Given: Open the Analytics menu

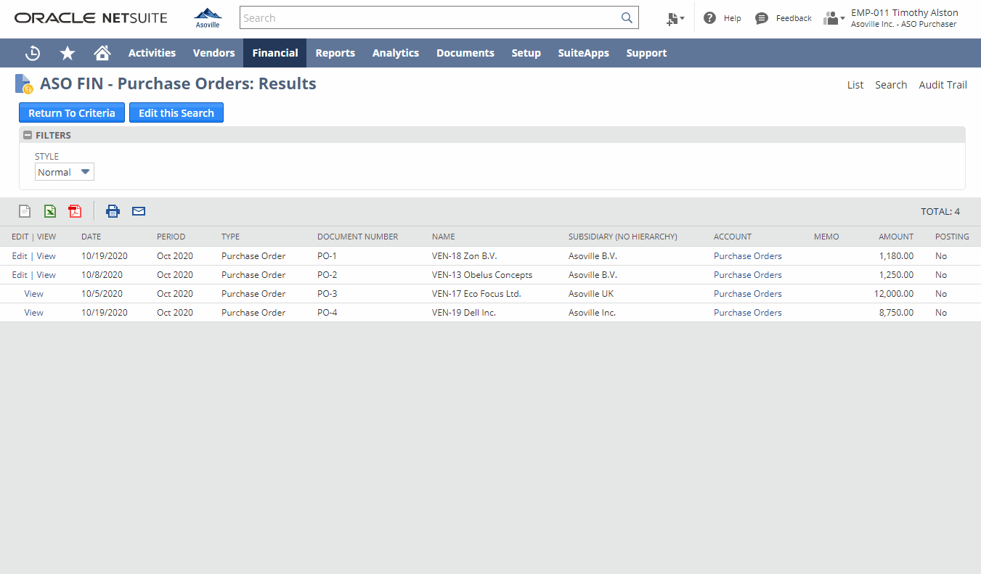Looking at the screenshot, I should [x=396, y=53].
